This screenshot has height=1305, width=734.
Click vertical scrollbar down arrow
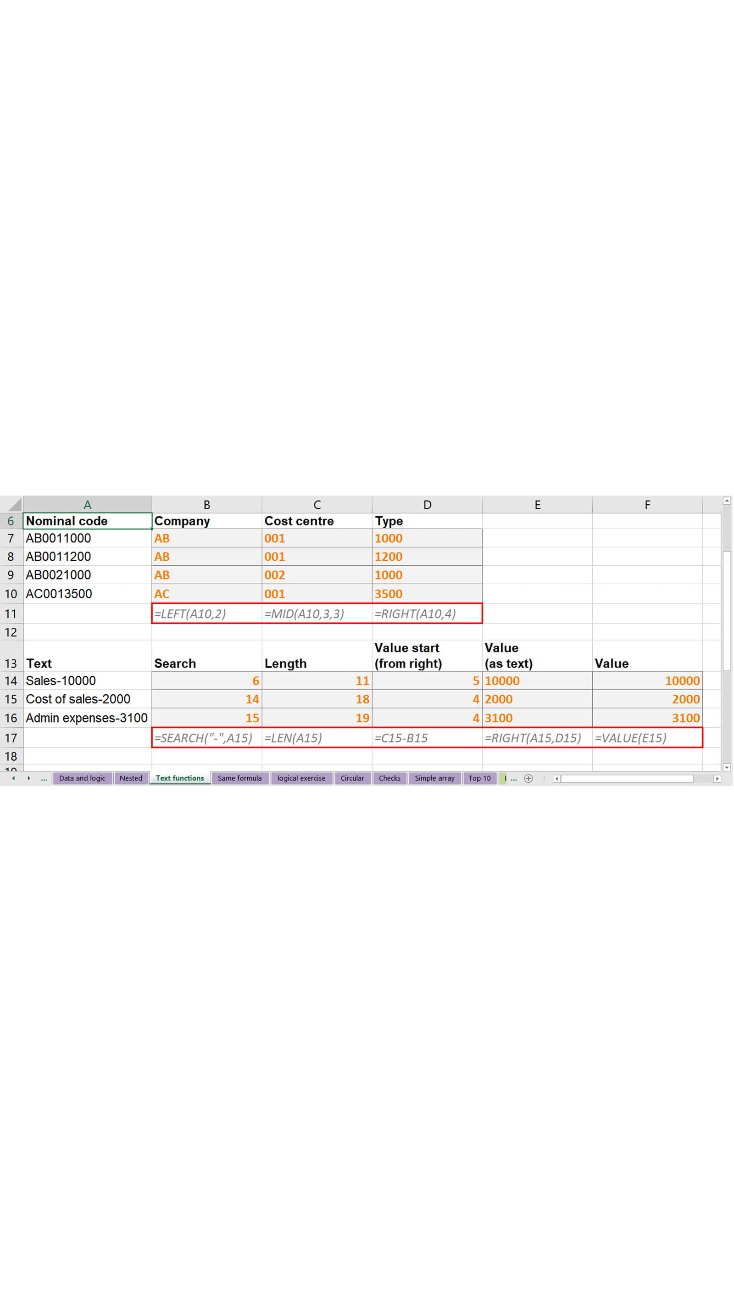[726, 767]
